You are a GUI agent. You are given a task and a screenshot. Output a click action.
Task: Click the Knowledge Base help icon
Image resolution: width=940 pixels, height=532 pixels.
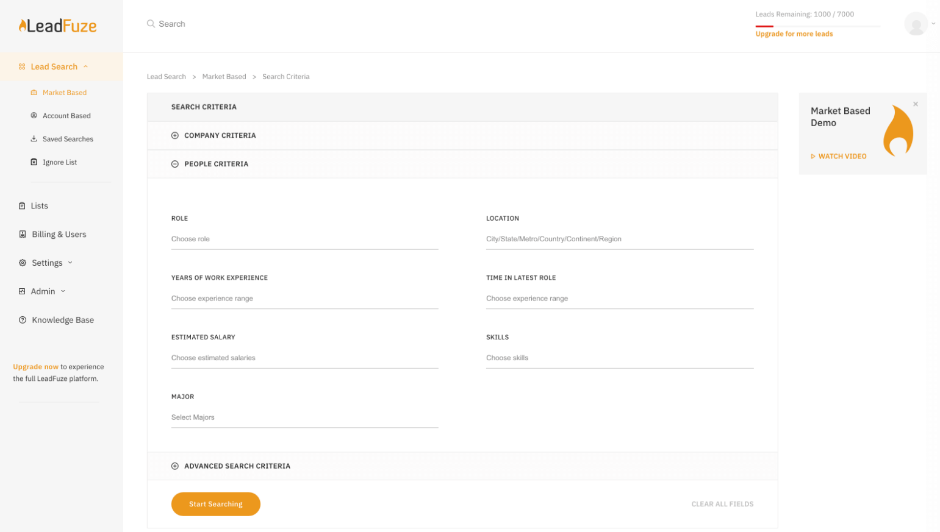point(23,320)
